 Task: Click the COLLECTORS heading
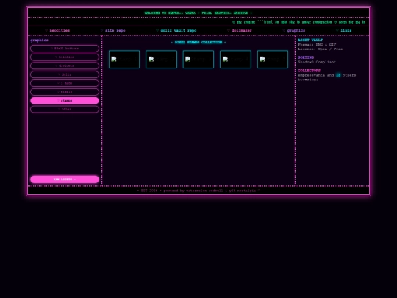click(309, 71)
